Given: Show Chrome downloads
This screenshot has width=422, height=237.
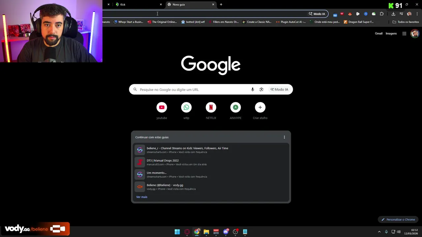Looking at the screenshot, I should tap(393, 14).
